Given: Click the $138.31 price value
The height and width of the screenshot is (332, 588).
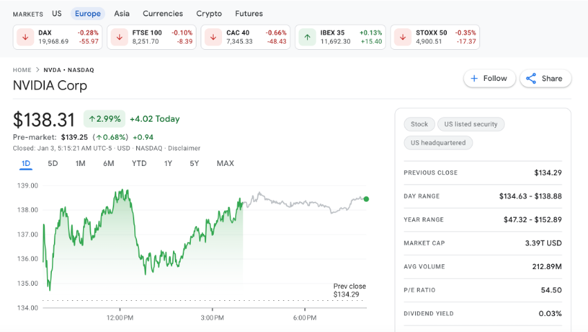Looking at the screenshot, I should point(44,120).
